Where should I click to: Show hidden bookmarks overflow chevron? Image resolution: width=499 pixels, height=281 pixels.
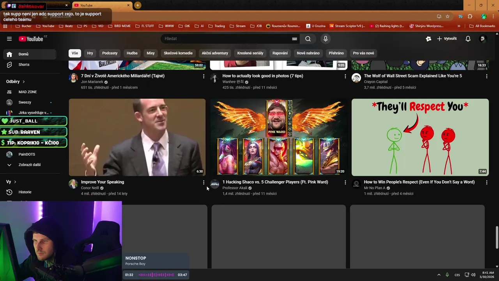click(x=459, y=26)
